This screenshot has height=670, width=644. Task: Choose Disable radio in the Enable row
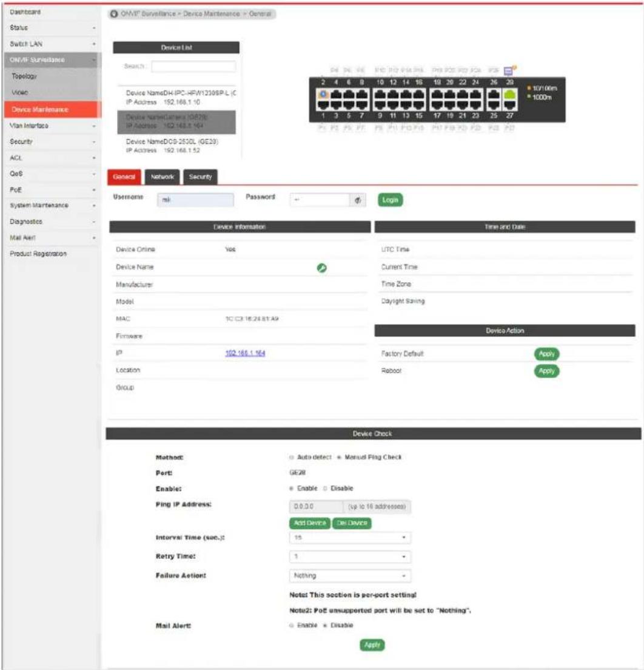click(x=325, y=489)
